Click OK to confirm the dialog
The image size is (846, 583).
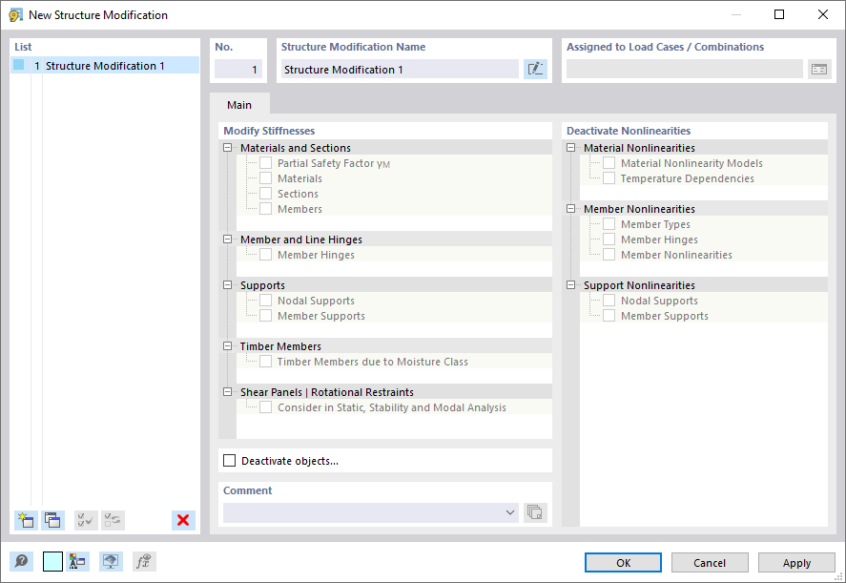coord(623,562)
